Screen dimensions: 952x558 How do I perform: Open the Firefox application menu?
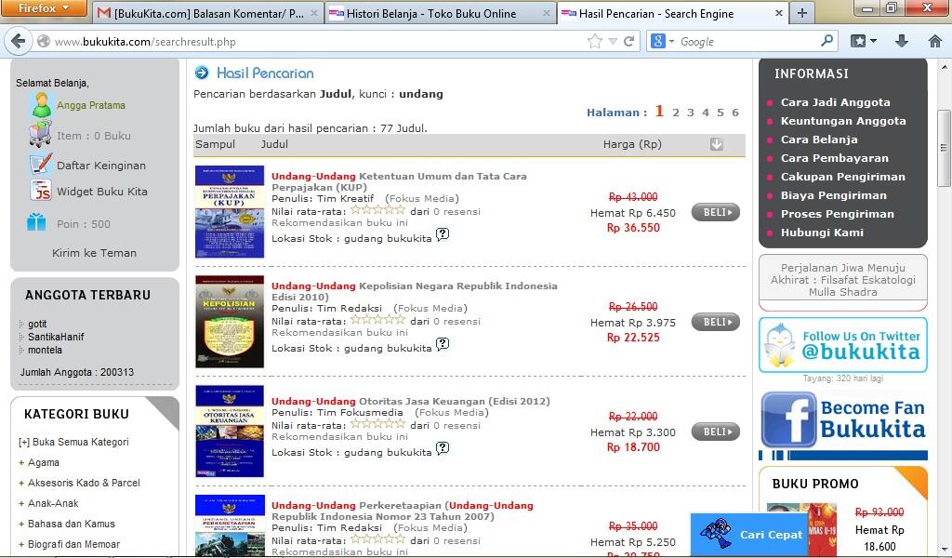43,8
